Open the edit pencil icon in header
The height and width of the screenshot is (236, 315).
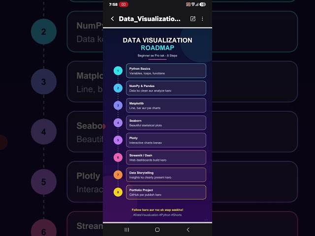pos(192,19)
